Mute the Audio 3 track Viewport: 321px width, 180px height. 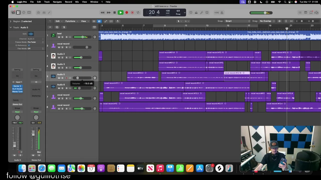[59, 68]
